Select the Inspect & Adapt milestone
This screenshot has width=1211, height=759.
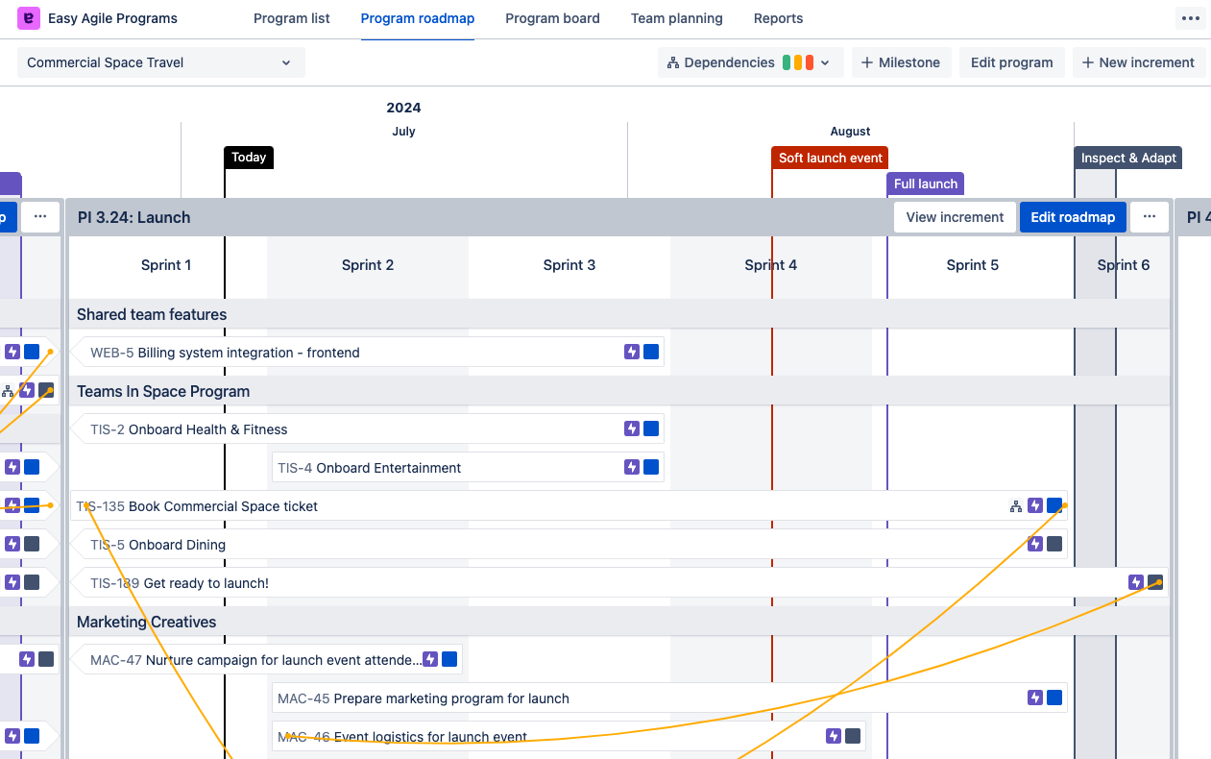[1128, 158]
